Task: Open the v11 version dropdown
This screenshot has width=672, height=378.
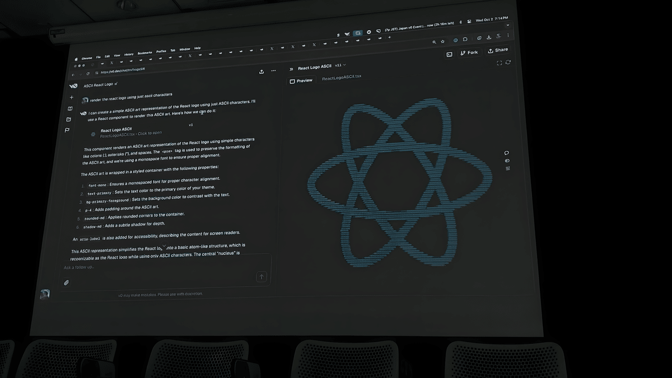Action: (340, 66)
